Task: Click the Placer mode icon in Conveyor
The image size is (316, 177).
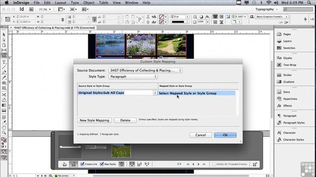Action: (x=74, y=164)
